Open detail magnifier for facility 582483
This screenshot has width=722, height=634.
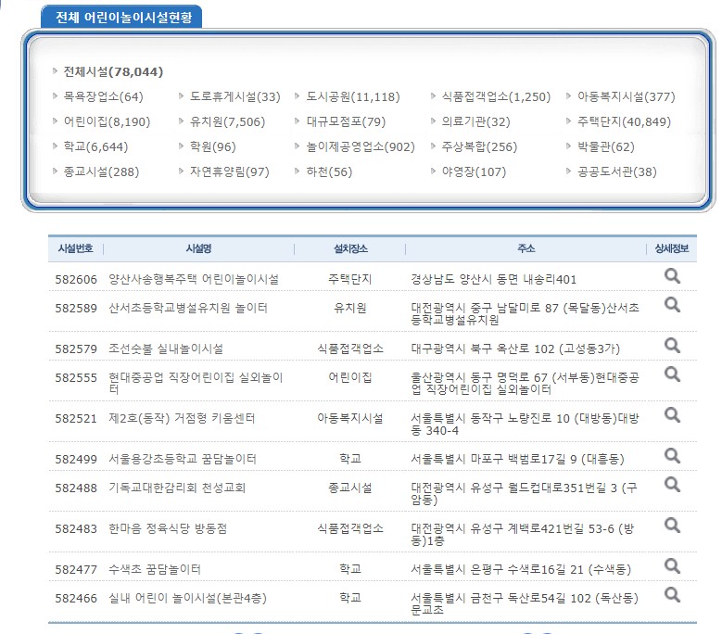pyautogui.click(x=672, y=526)
